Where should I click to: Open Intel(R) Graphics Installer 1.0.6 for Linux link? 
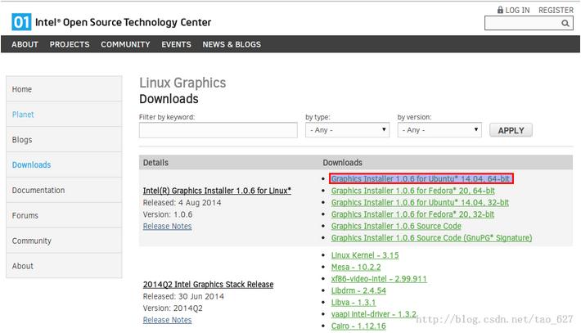pyautogui.click(x=217, y=191)
